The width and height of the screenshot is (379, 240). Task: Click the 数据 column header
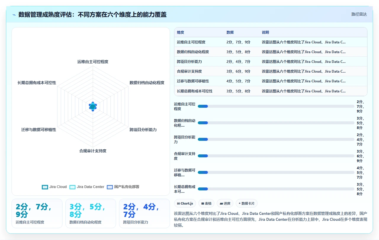click(230, 32)
